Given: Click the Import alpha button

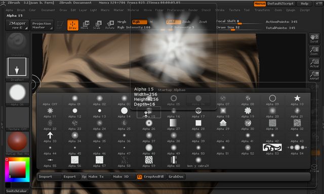Looking at the screenshot, I should (x=50, y=177).
